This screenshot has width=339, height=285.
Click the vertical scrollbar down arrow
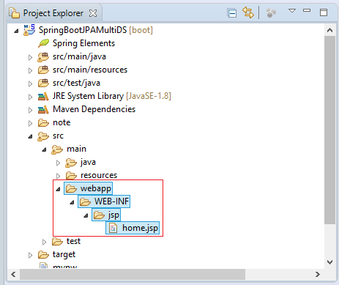329,262
